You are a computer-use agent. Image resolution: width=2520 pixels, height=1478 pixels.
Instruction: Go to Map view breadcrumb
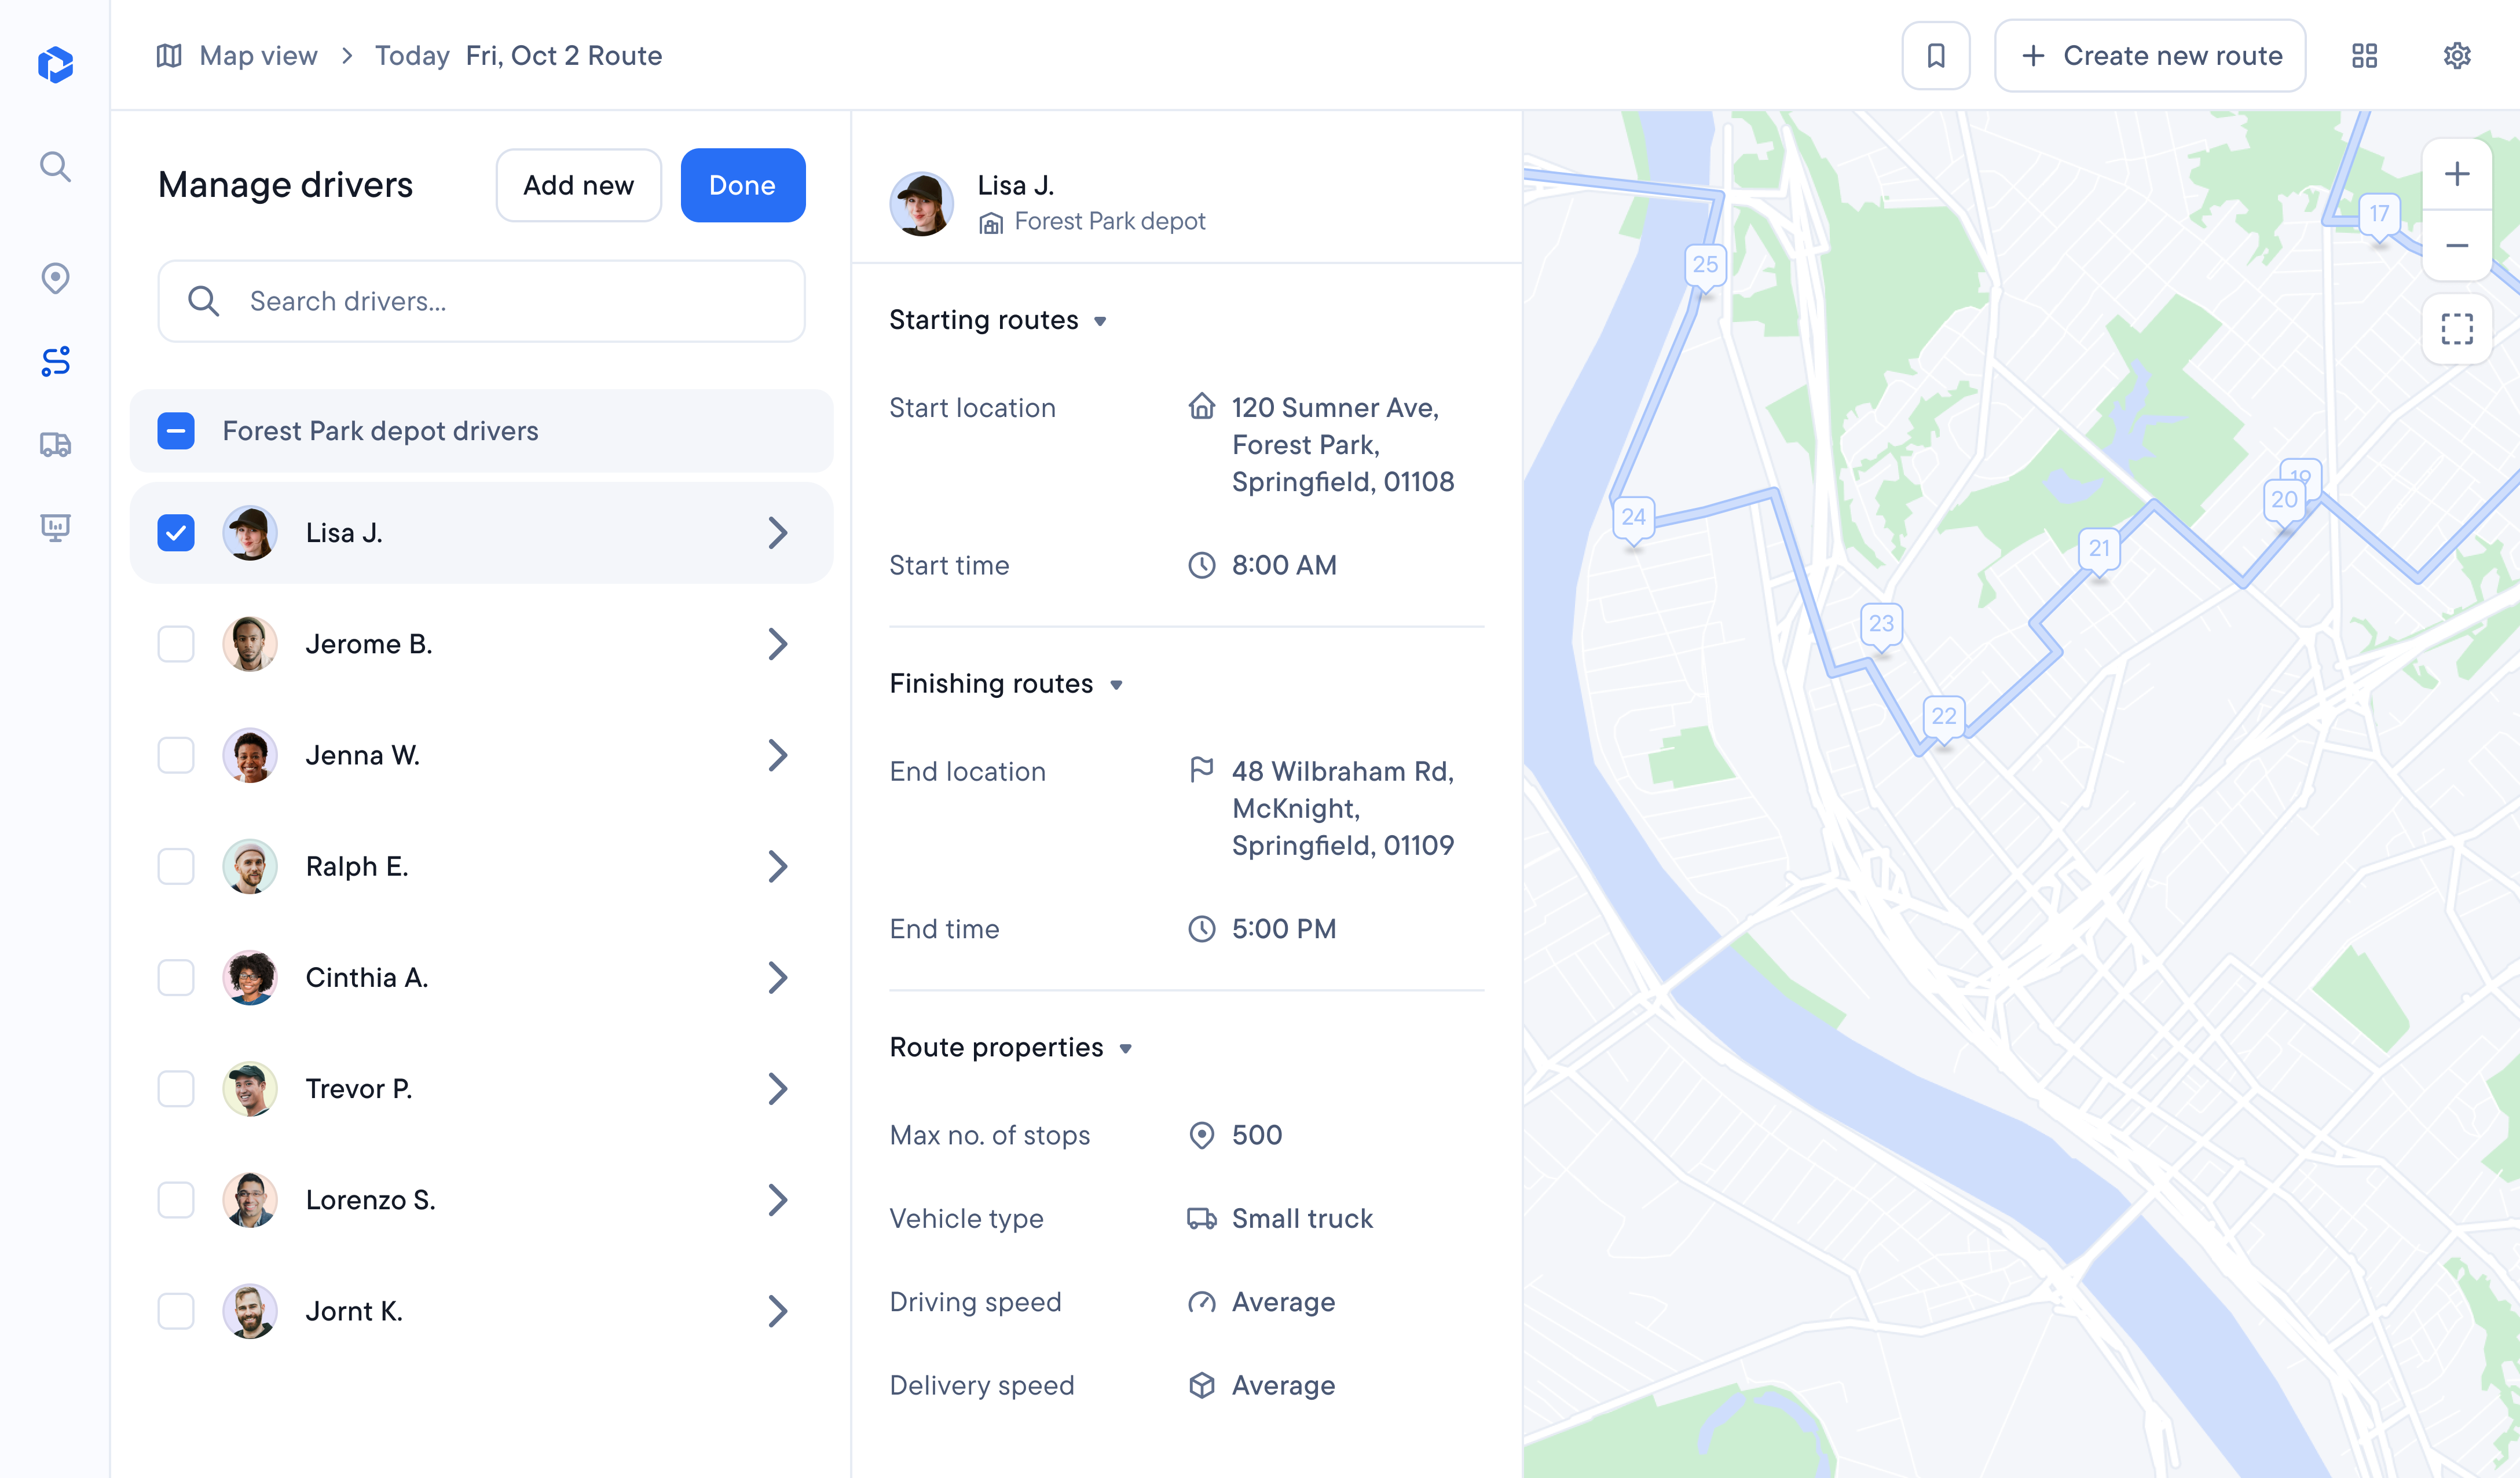(x=258, y=56)
